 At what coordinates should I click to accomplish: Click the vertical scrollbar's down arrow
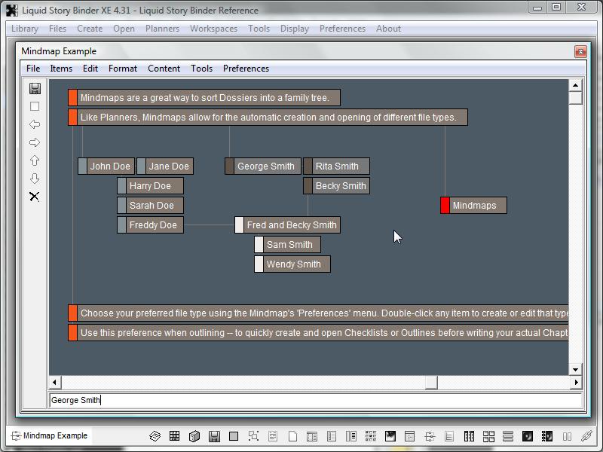576,369
